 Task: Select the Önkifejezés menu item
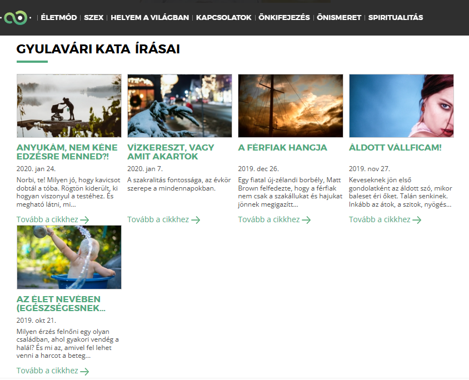coord(284,18)
